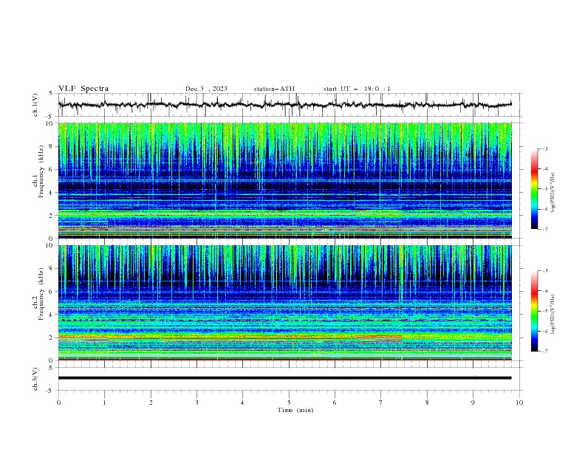Click the "-5" label on ch.2 color bar

544,311
